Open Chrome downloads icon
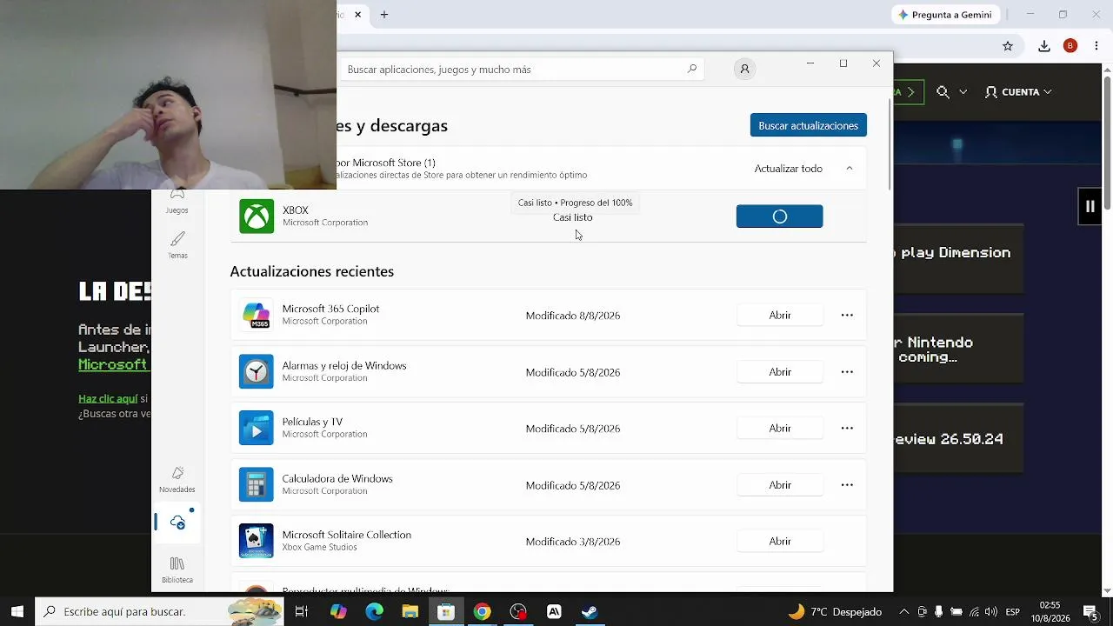 click(x=1044, y=46)
